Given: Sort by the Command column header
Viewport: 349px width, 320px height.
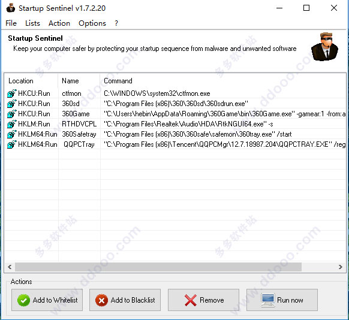Looking at the screenshot, I should (223, 81).
